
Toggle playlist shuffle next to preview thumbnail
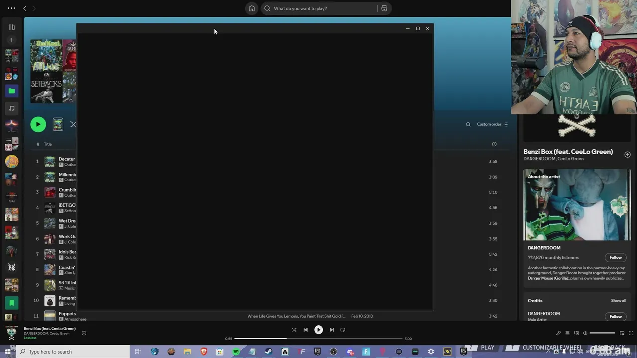[x=73, y=124]
